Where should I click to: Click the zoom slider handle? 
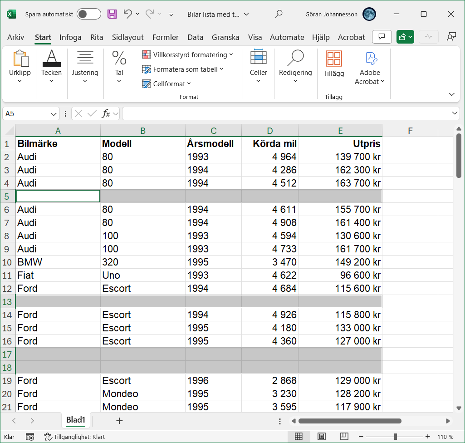pyautogui.click(x=396, y=437)
